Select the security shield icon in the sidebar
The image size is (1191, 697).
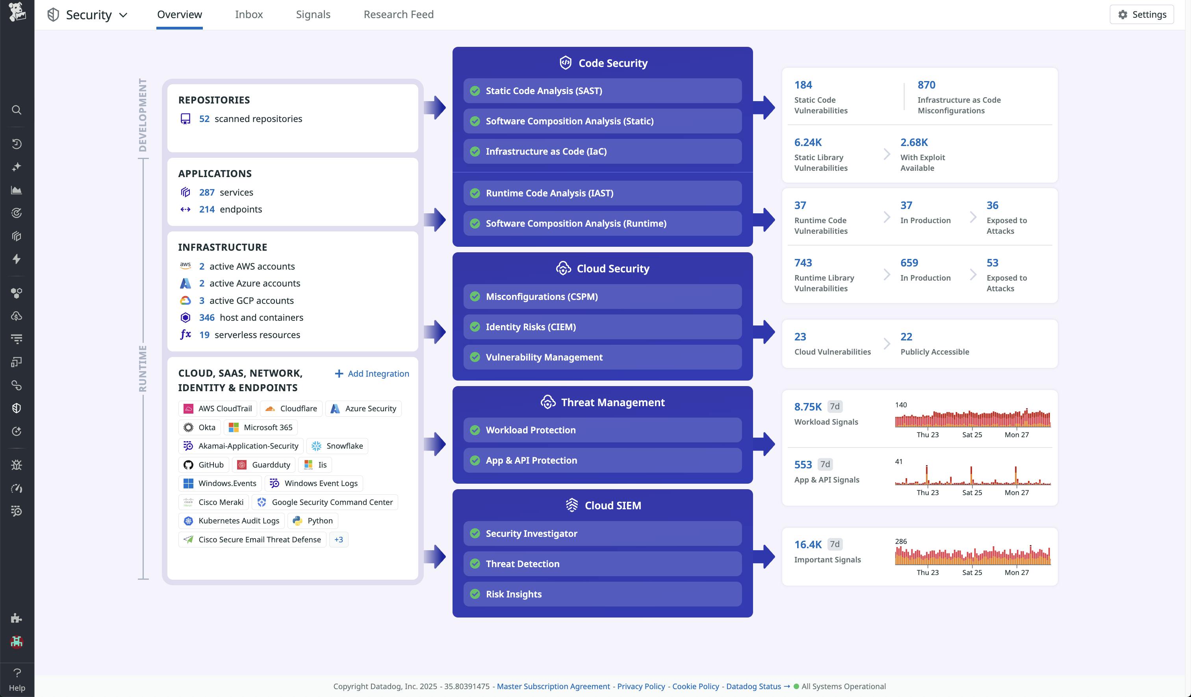(x=17, y=407)
